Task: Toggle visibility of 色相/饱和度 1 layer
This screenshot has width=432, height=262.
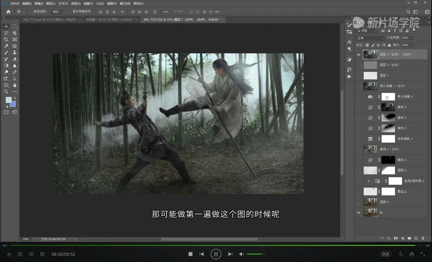Action: tap(359, 181)
